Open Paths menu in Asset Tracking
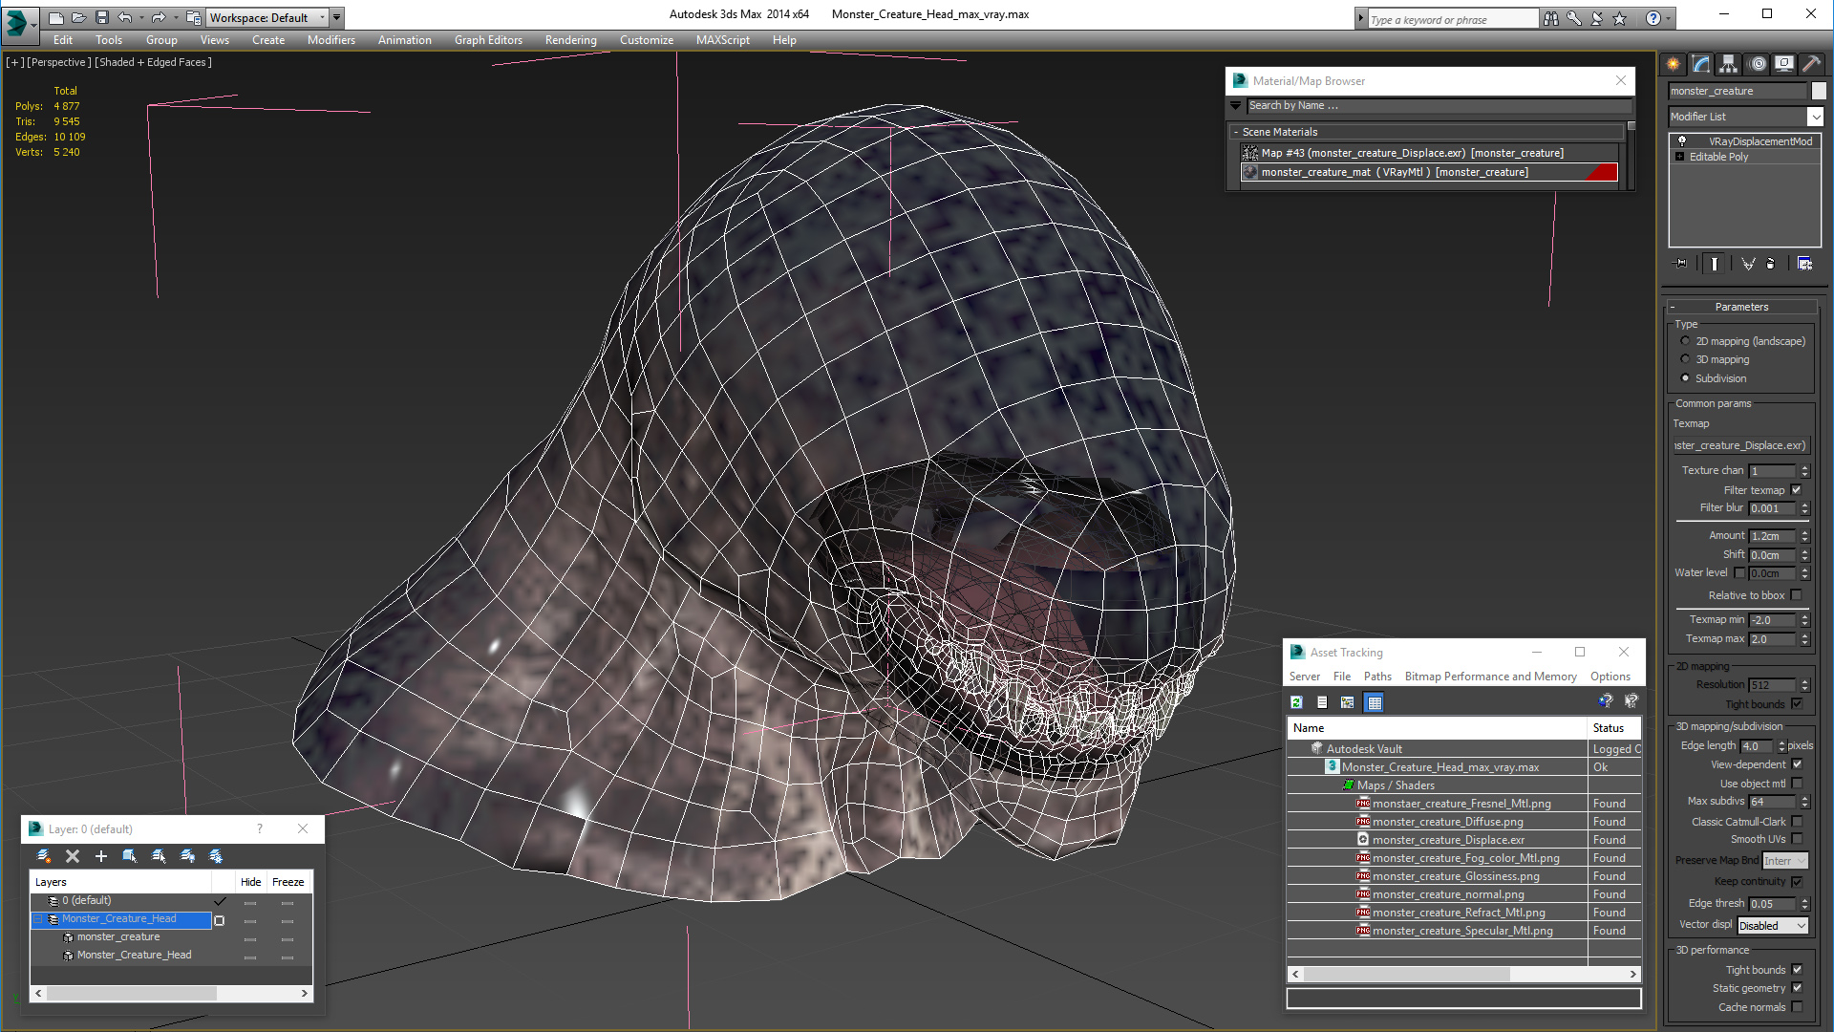The image size is (1834, 1032). coord(1377,677)
